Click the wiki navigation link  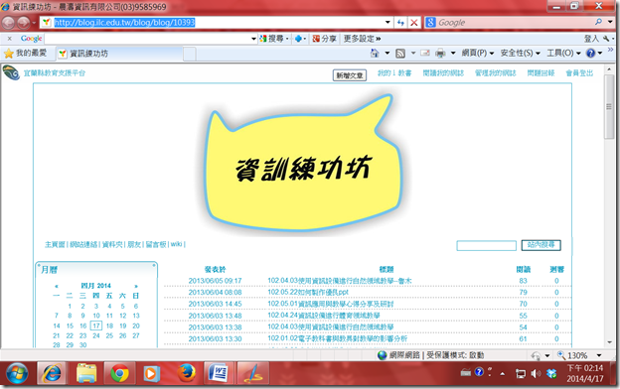coord(176,244)
